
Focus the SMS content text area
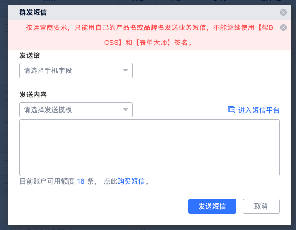pyautogui.click(x=149, y=147)
